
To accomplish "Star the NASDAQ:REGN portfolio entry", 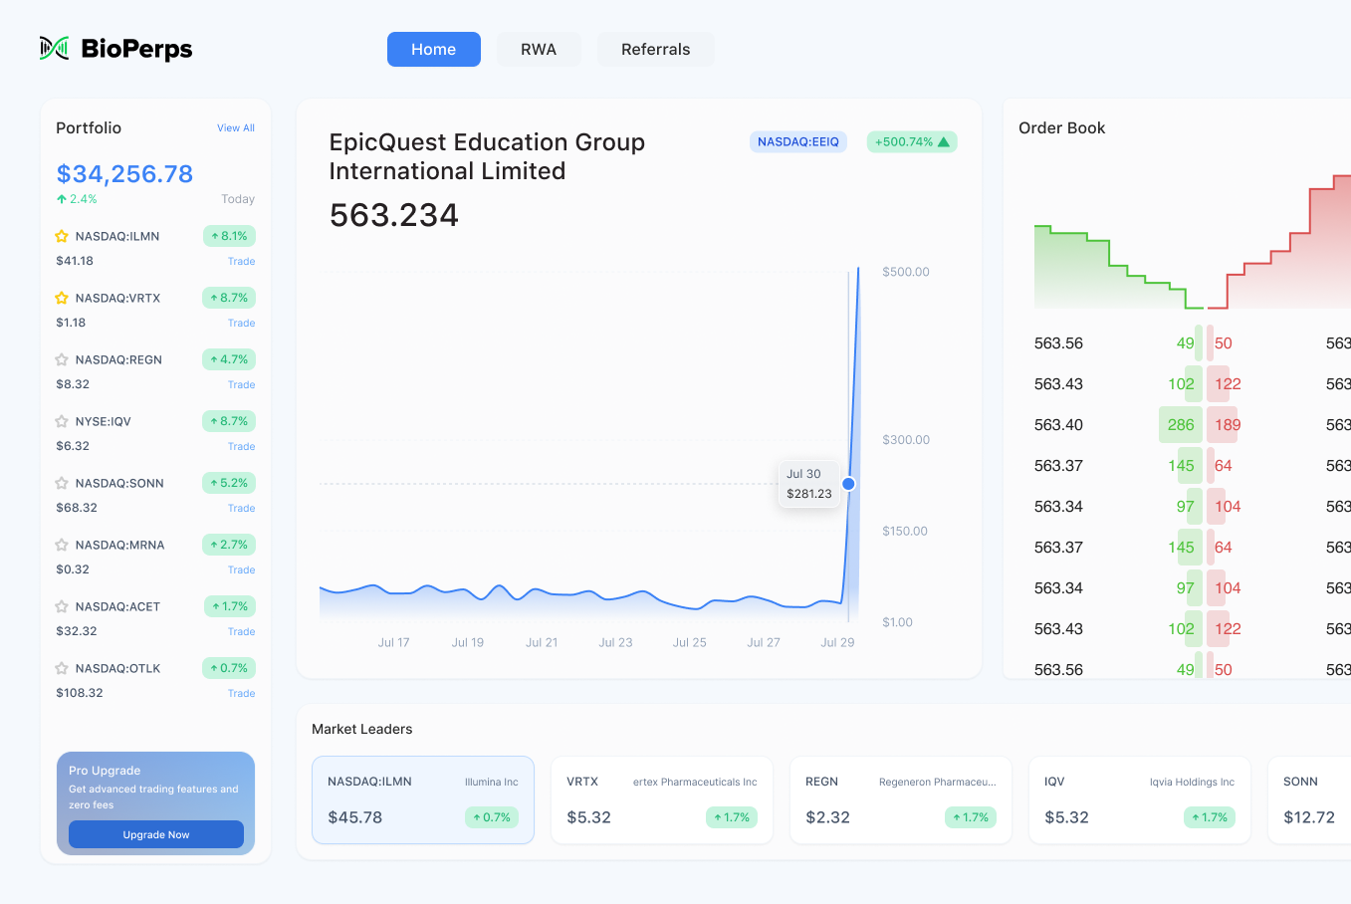I will (x=62, y=360).
